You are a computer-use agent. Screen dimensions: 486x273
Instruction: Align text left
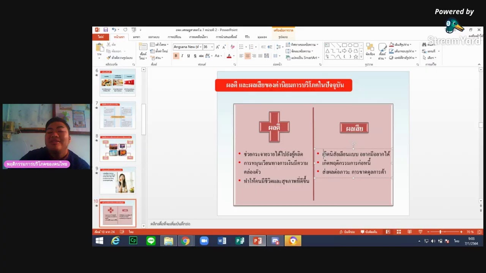[x=241, y=56]
